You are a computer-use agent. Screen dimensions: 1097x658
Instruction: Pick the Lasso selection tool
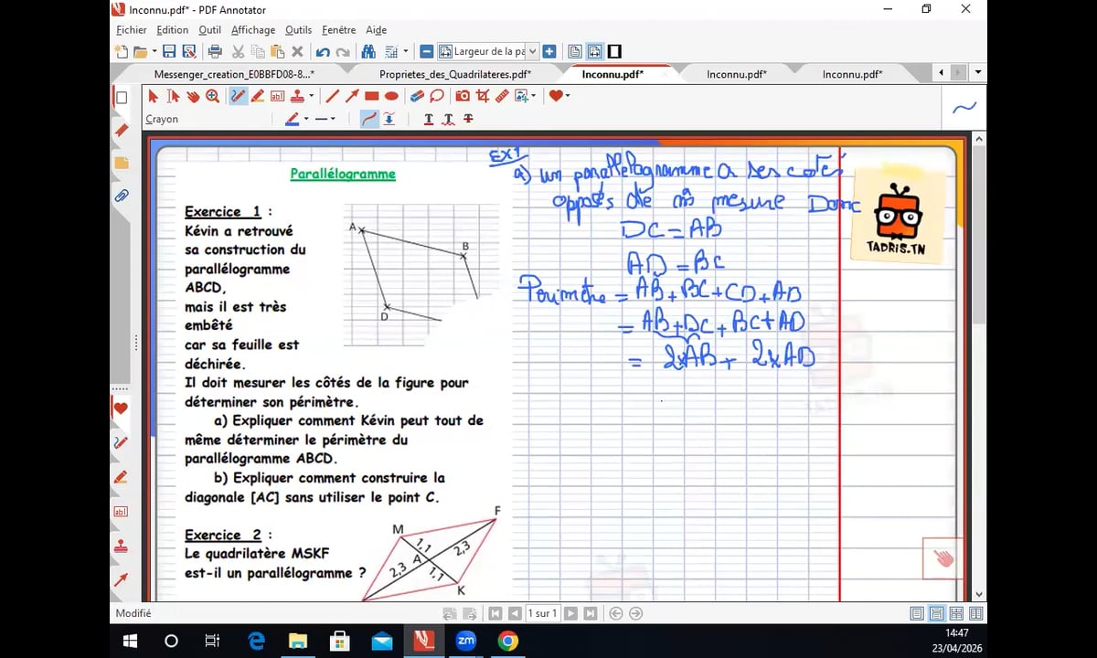(x=437, y=96)
